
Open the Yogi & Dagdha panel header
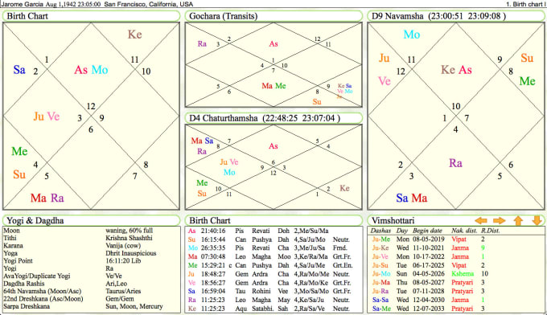coord(92,220)
